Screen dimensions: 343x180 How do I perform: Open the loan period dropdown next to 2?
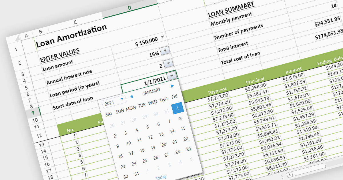pyautogui.click(x=168, y=63)
